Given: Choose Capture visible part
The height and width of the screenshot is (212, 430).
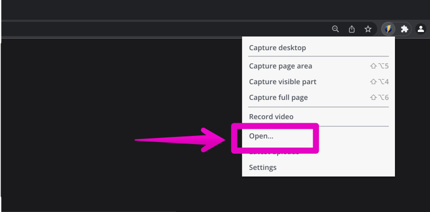Looking at the screenshot, I should pyautogui.click(x=283, y=82).
